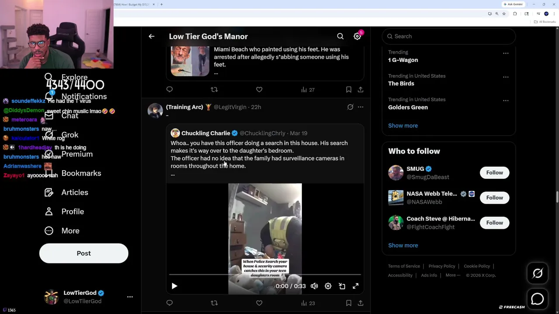Bookmark this page with the star icon
The image size is (559, 314).
click(x=504, y=14)
